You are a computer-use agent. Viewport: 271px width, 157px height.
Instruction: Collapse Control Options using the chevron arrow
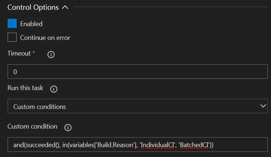point(65,7)
